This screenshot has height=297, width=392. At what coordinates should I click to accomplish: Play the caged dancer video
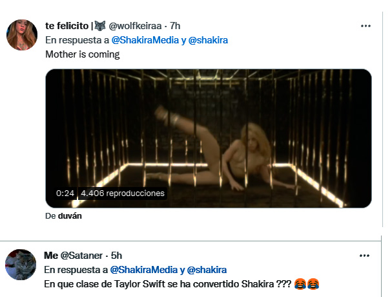tap(208, 138)
